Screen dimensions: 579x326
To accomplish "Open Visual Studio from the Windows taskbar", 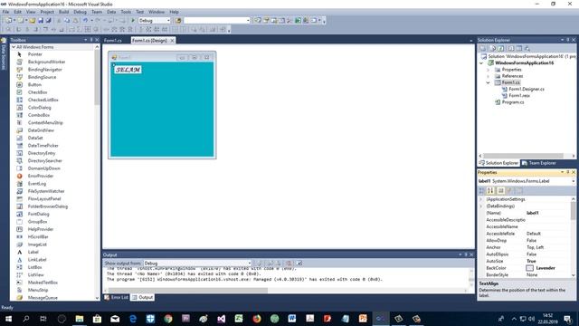I will 221,319.
